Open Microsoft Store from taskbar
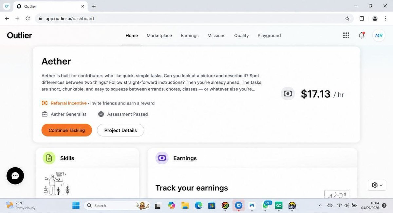This screenshot has height=213, width=393. [212, 205]
